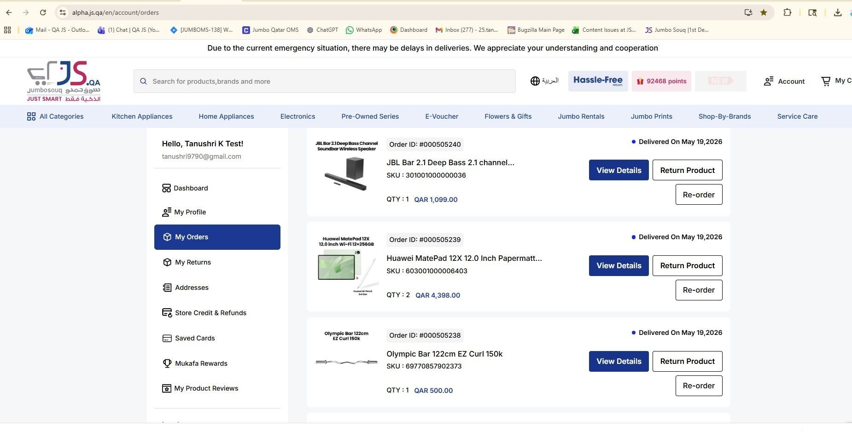The image size is (852, 432).
Task: Click Order ID #000505240 label
Action: [425, 144]
